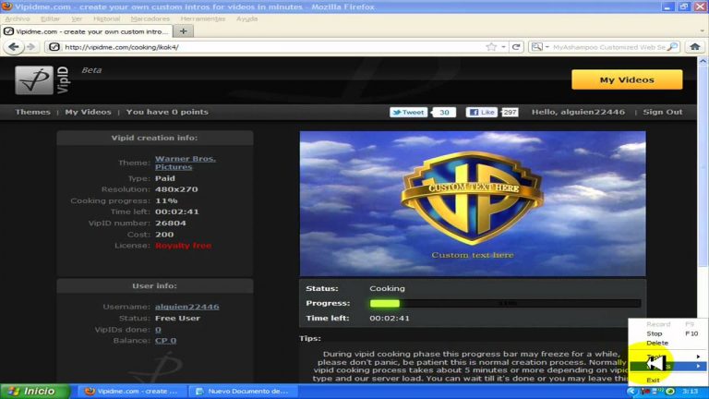Reload the page with the refresh icon
This screenshot has width=709, height=399.
coord(515,46)
